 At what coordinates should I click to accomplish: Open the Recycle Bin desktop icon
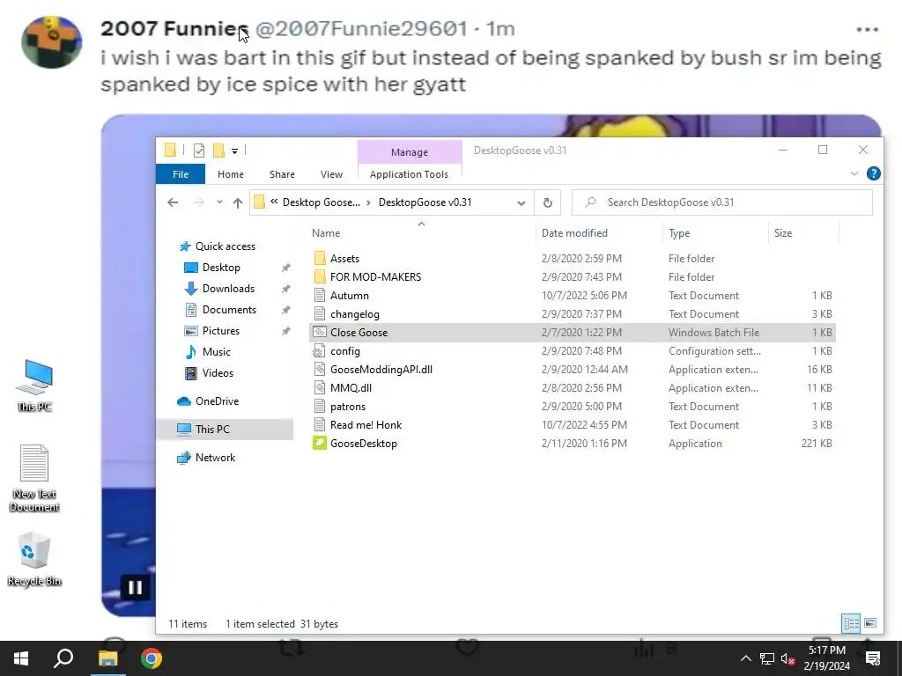(x=34, y=560)
